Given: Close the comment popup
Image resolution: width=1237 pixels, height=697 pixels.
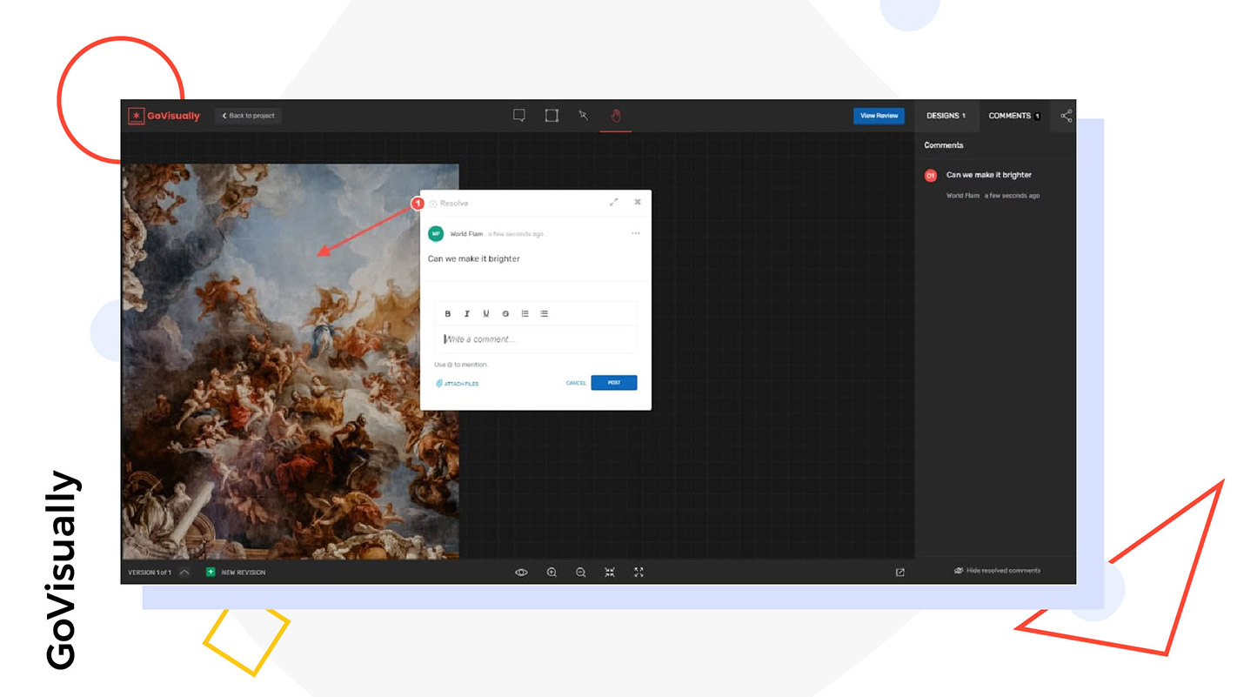Looking at the screenshot, I should (638, 202).
